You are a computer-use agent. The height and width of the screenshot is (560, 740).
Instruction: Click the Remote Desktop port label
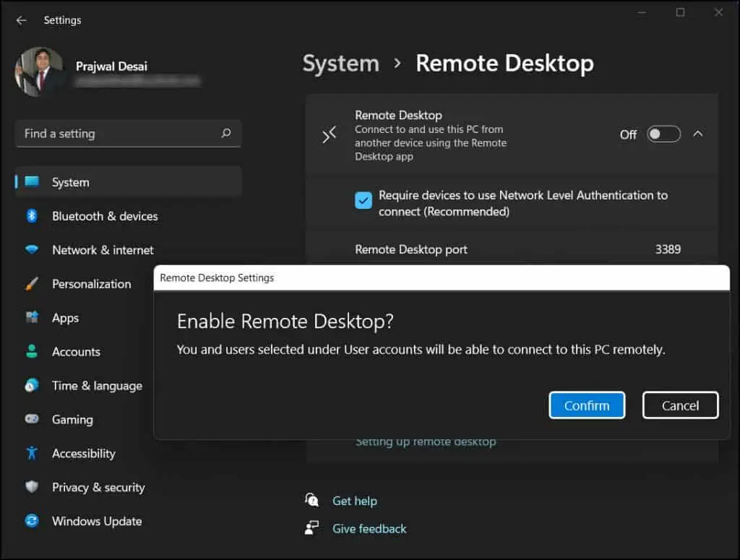click(411, 249)
